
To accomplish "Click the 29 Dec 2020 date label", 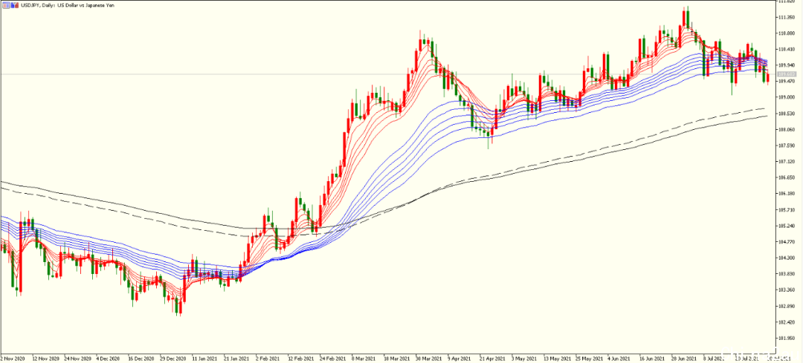I will tap(173, 358).
